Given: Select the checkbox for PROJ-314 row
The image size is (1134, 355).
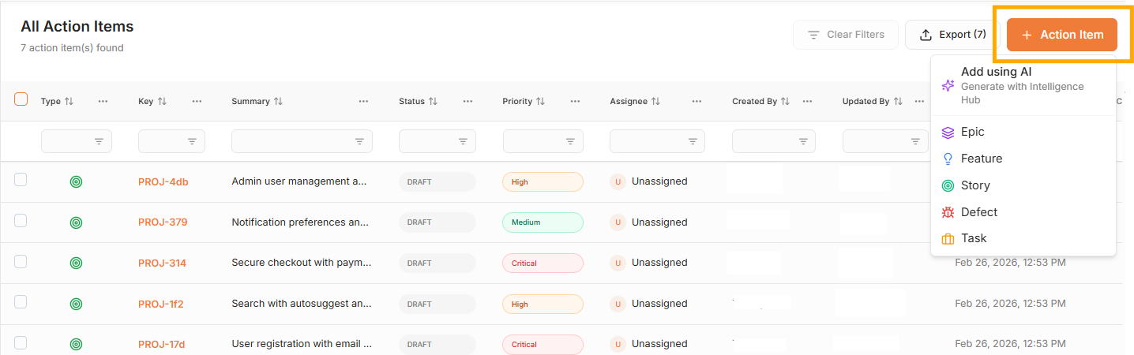Looking at the screenshot, I should (21, 261).
